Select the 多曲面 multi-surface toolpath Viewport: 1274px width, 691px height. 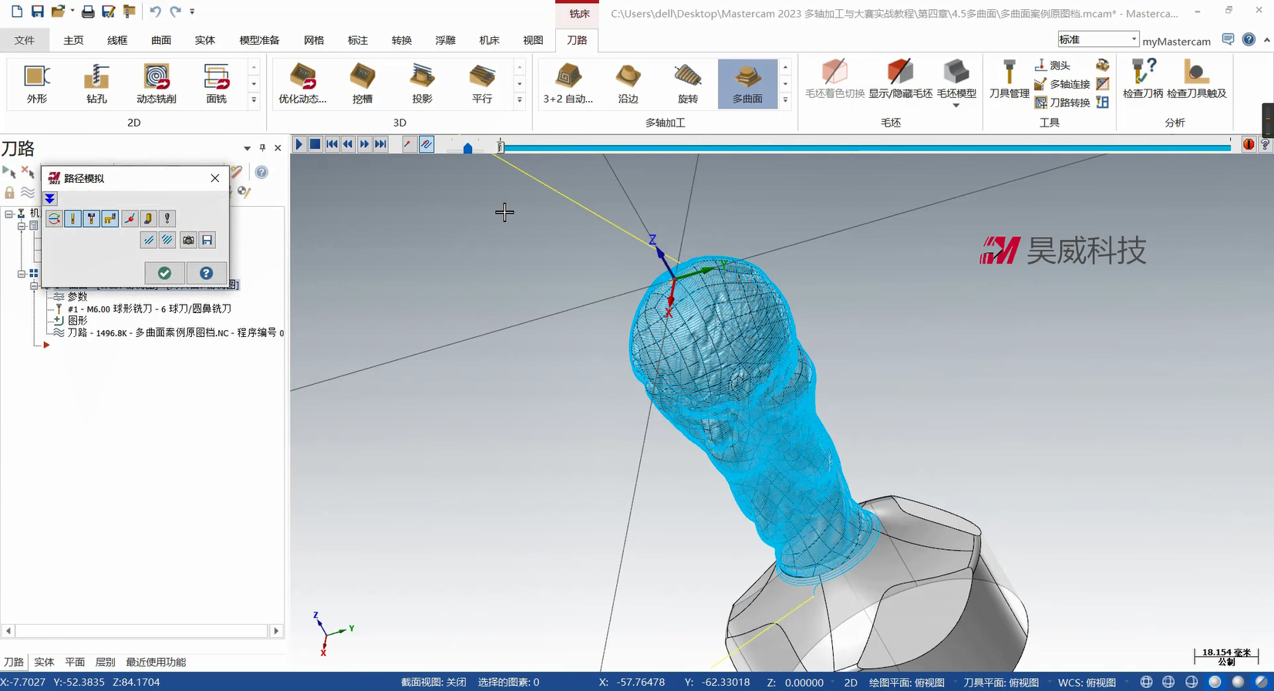tap(747, 83)
